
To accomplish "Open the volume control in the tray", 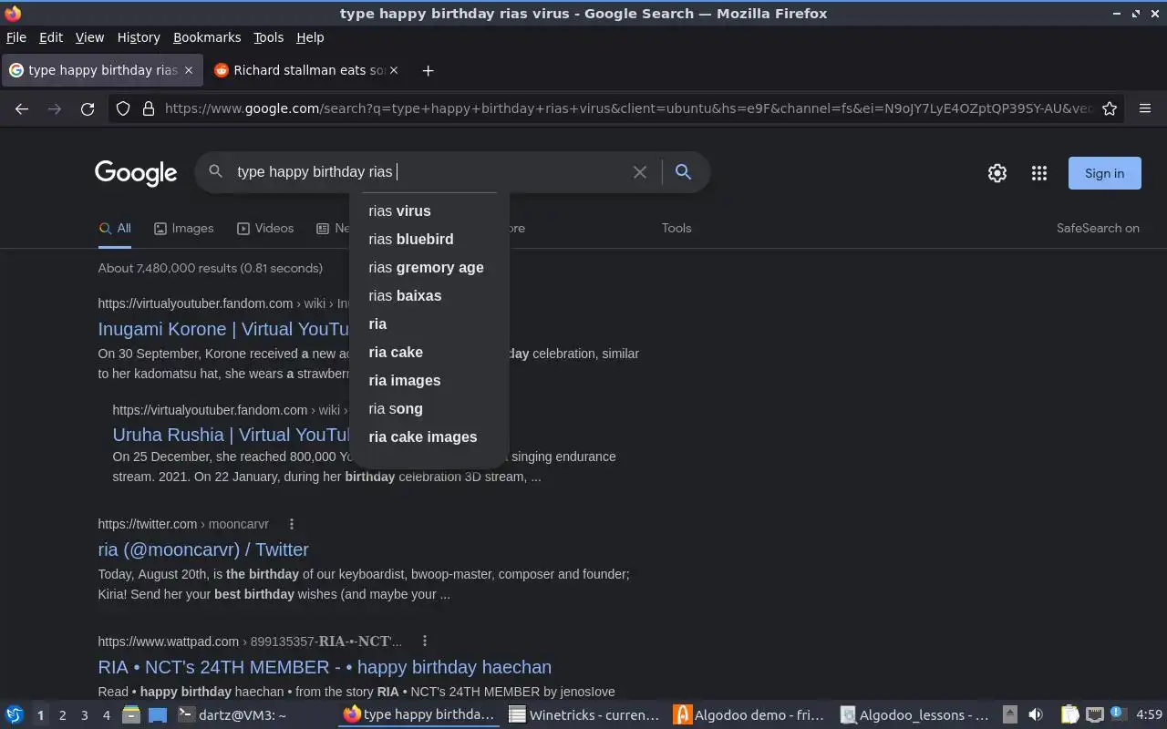I will 1036,714.
